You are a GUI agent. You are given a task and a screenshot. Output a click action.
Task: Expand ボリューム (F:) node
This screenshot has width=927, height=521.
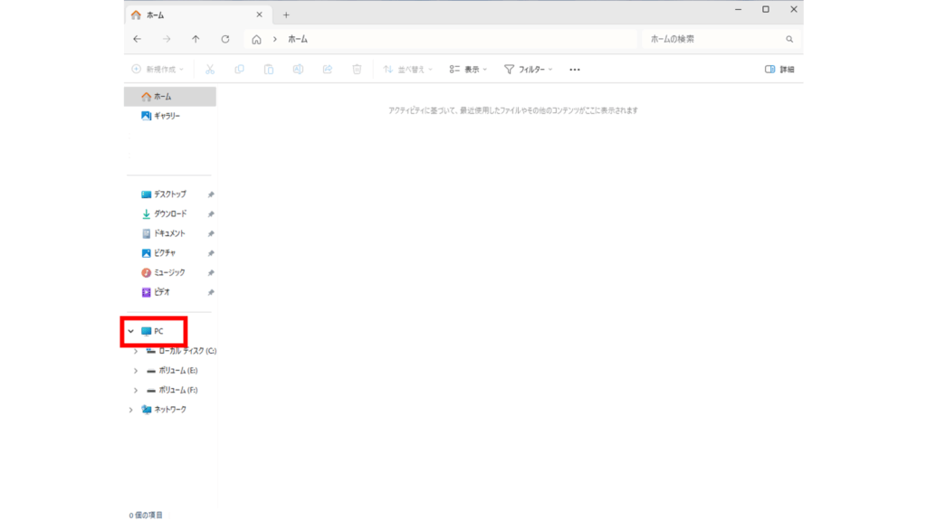(136, 390)
